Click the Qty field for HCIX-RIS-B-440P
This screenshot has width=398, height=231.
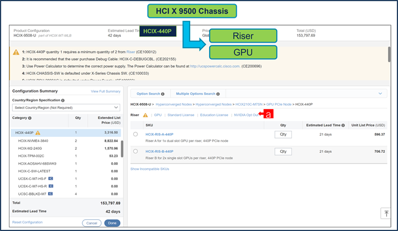coord(283,152)
